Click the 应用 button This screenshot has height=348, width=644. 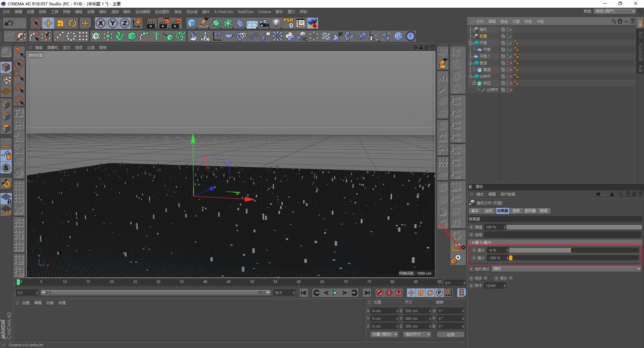450,335
